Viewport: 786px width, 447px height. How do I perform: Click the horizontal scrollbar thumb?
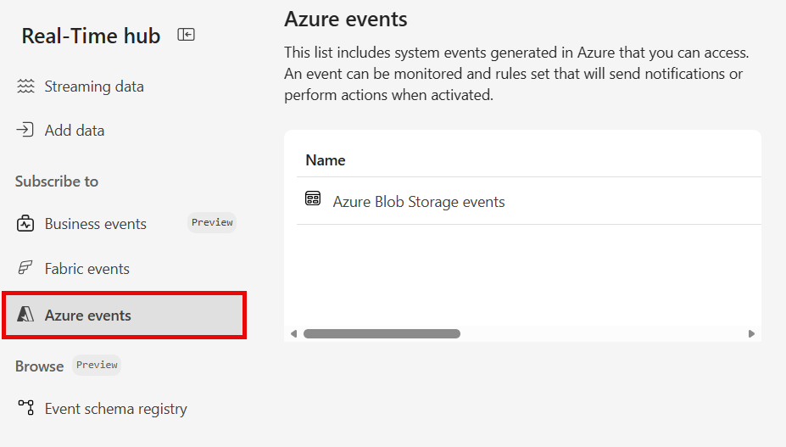tap(382, 333)
